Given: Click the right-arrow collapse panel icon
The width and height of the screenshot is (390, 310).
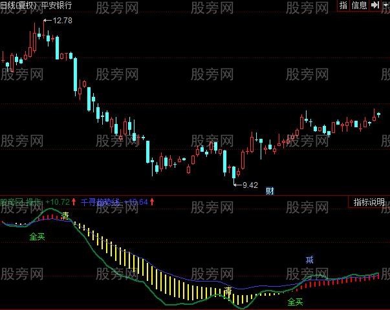Looking at the screenshot, I should pyautogui.click(x=374, y=5).
